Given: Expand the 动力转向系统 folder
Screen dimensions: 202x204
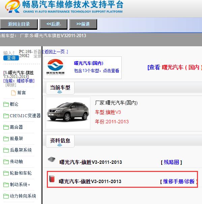Looking at the screenshot, I should tap(23, 196).
